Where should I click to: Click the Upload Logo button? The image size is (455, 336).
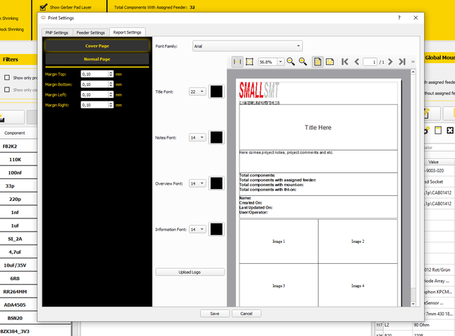tap(190, 272)
